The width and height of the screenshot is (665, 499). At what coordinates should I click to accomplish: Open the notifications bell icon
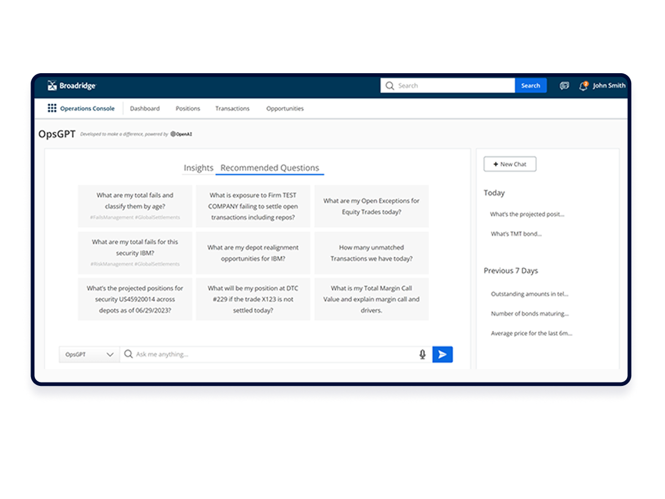583,86
